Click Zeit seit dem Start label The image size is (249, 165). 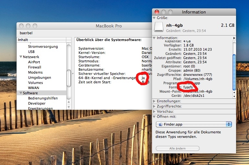pyautogui.click(x=95, y=82)
